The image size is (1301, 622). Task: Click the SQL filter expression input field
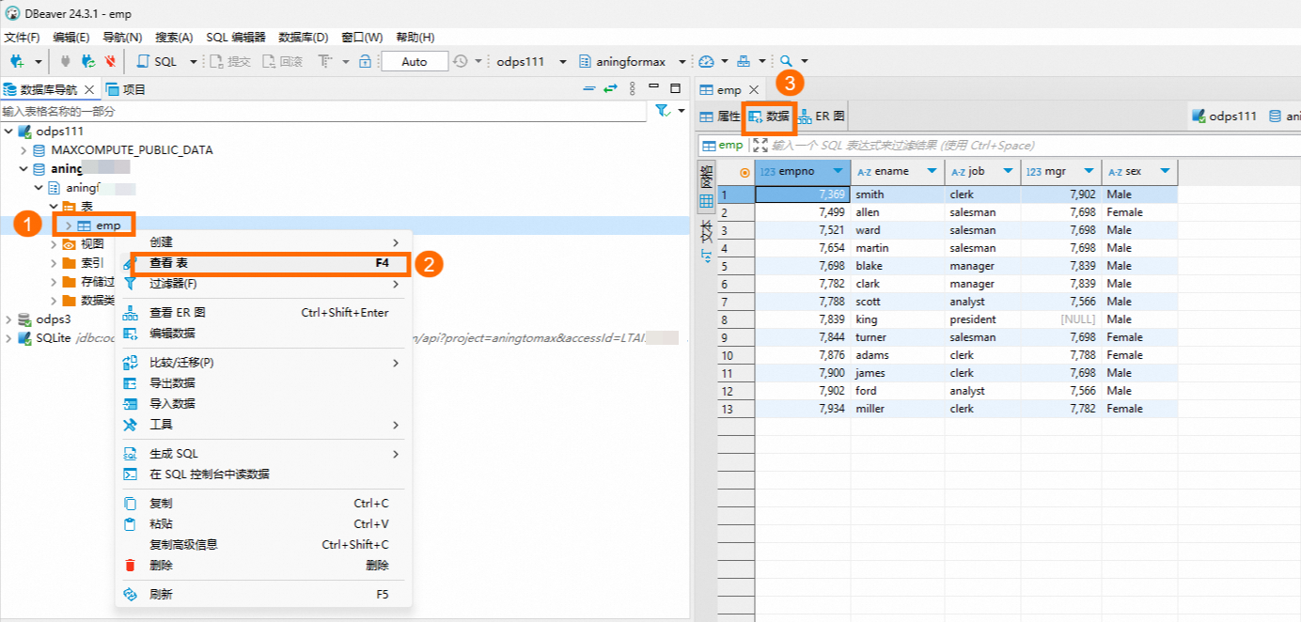point(1034,145)
